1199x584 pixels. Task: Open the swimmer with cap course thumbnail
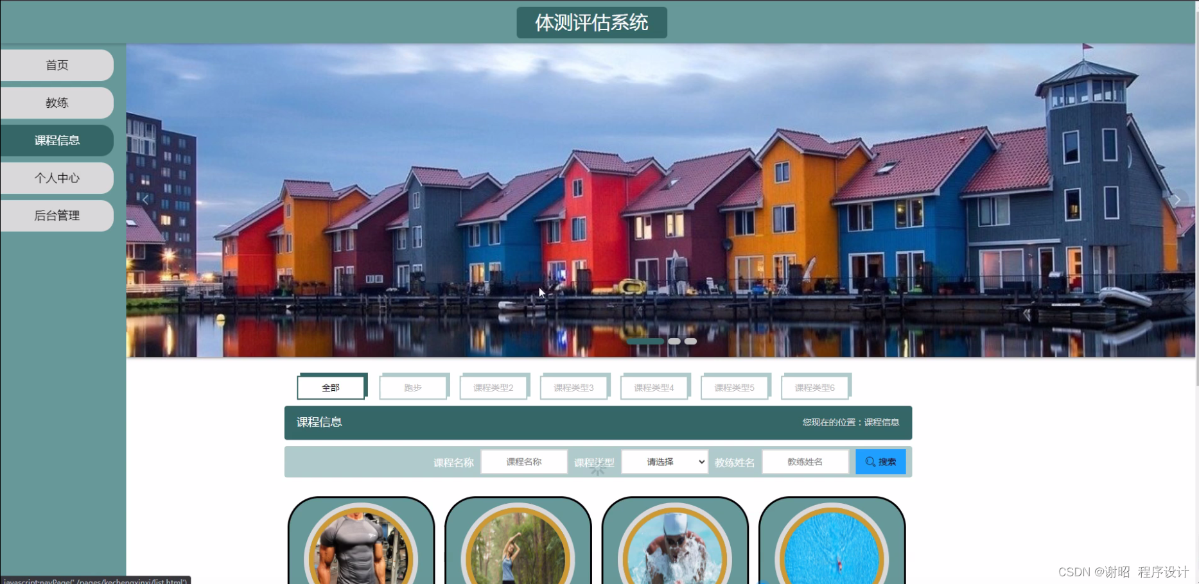click(x=675, y=544)
